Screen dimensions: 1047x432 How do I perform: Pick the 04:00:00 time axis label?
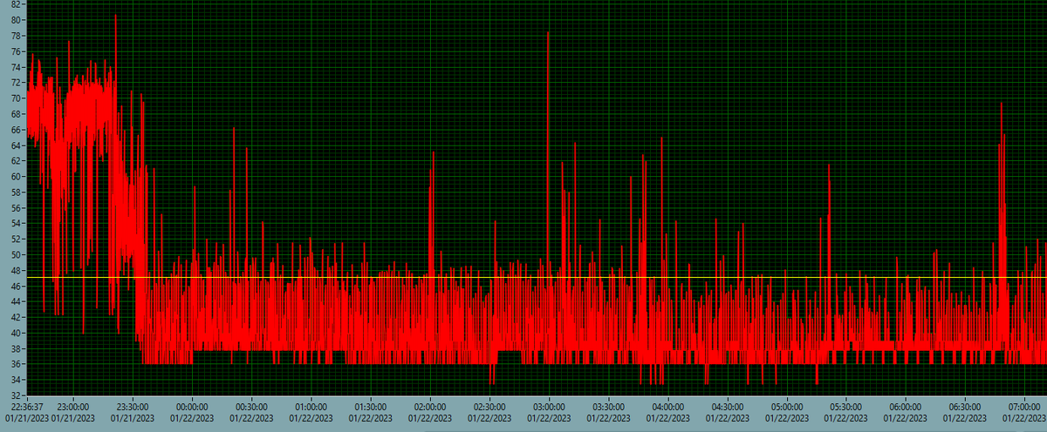coord(667,406)
